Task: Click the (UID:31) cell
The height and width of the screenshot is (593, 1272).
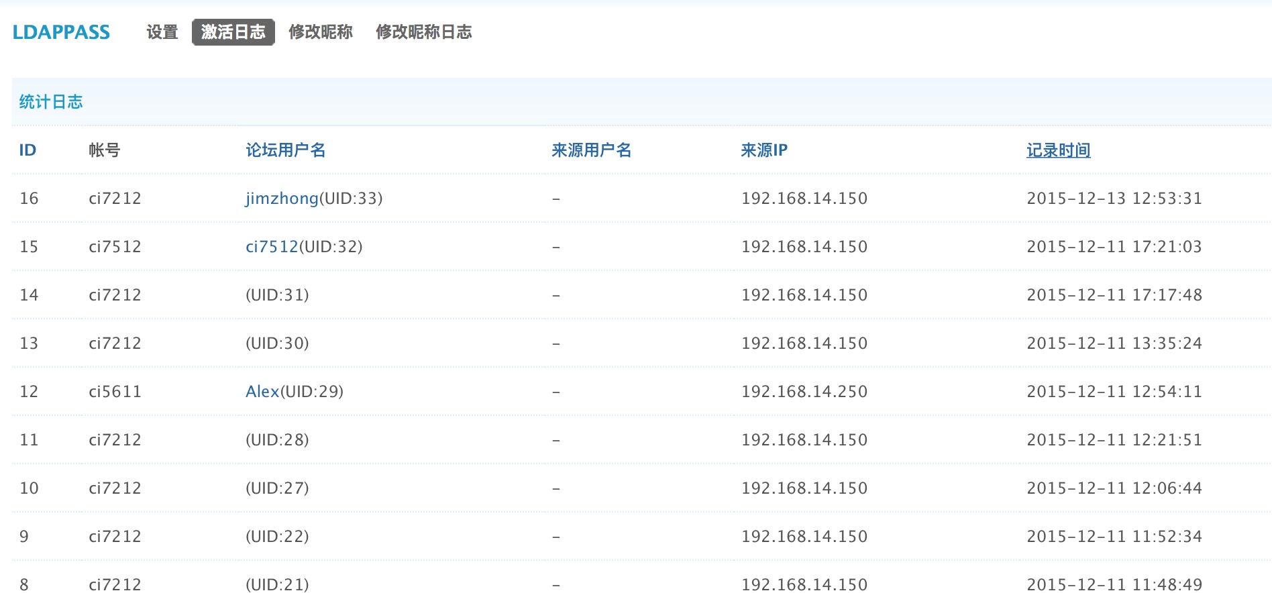Action: point(277,295)
